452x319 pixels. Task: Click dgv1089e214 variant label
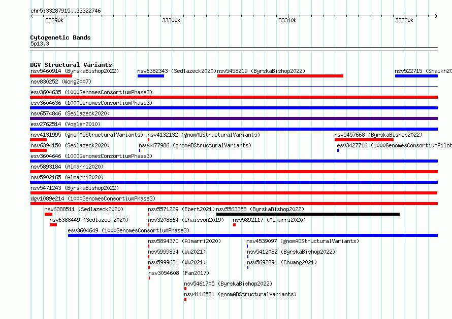[x=93, y=198]
